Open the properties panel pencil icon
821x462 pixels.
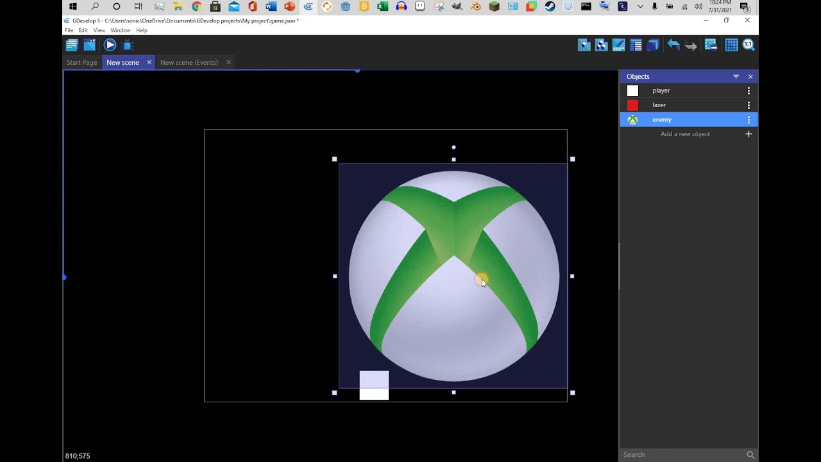pos(618,45)
